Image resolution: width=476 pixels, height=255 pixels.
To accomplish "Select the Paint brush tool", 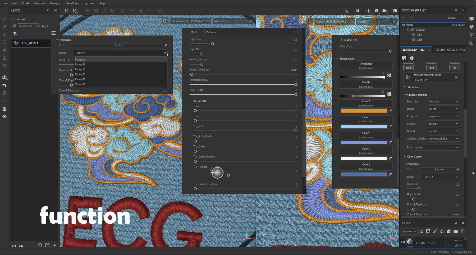I will click(x=4, y=19).
